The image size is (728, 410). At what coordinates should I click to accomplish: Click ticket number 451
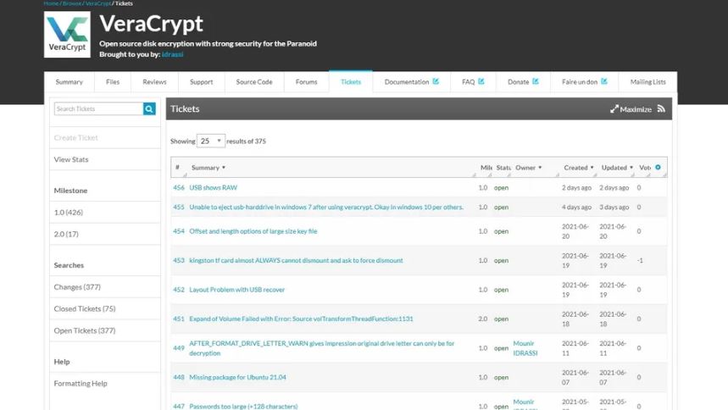tap(179, 319)
